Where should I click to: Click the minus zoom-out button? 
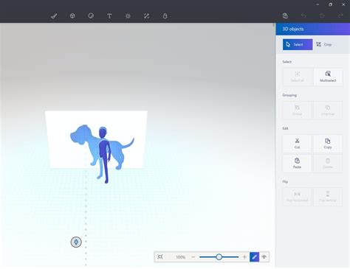click(x=193, y=257)
